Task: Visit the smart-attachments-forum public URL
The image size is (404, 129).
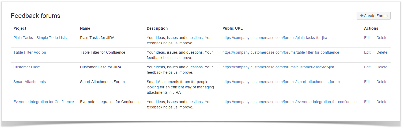Action: pyautogui.click(x=281, y=82)
